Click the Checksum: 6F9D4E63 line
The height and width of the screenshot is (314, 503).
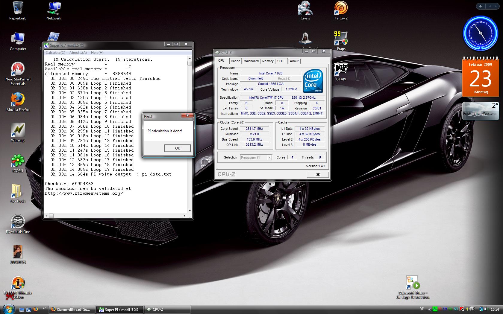pos(69,184)
